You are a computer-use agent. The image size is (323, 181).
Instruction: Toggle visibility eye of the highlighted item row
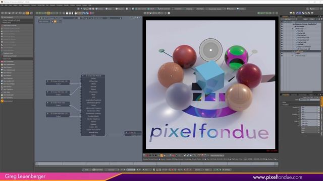[282, 51]
